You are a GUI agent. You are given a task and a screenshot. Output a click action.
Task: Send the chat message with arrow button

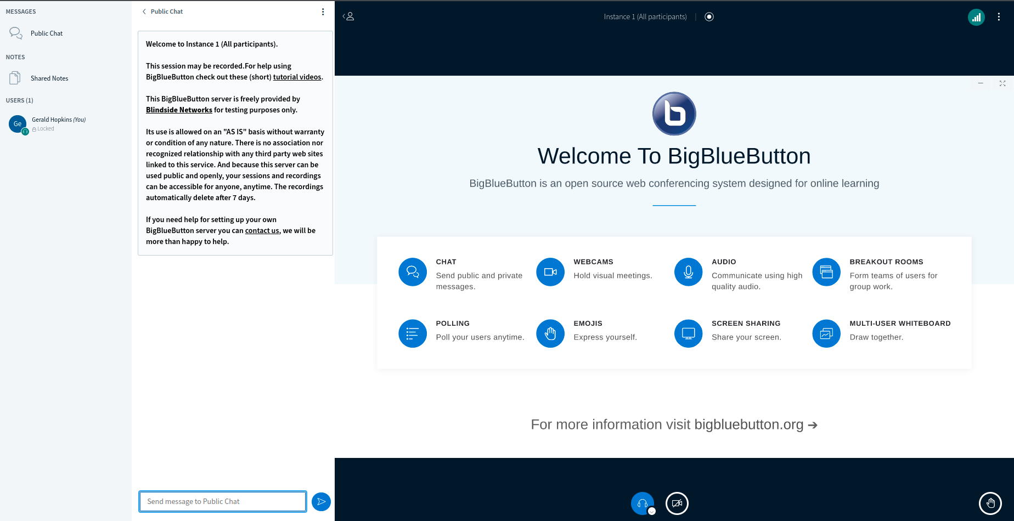click(321, 502)
